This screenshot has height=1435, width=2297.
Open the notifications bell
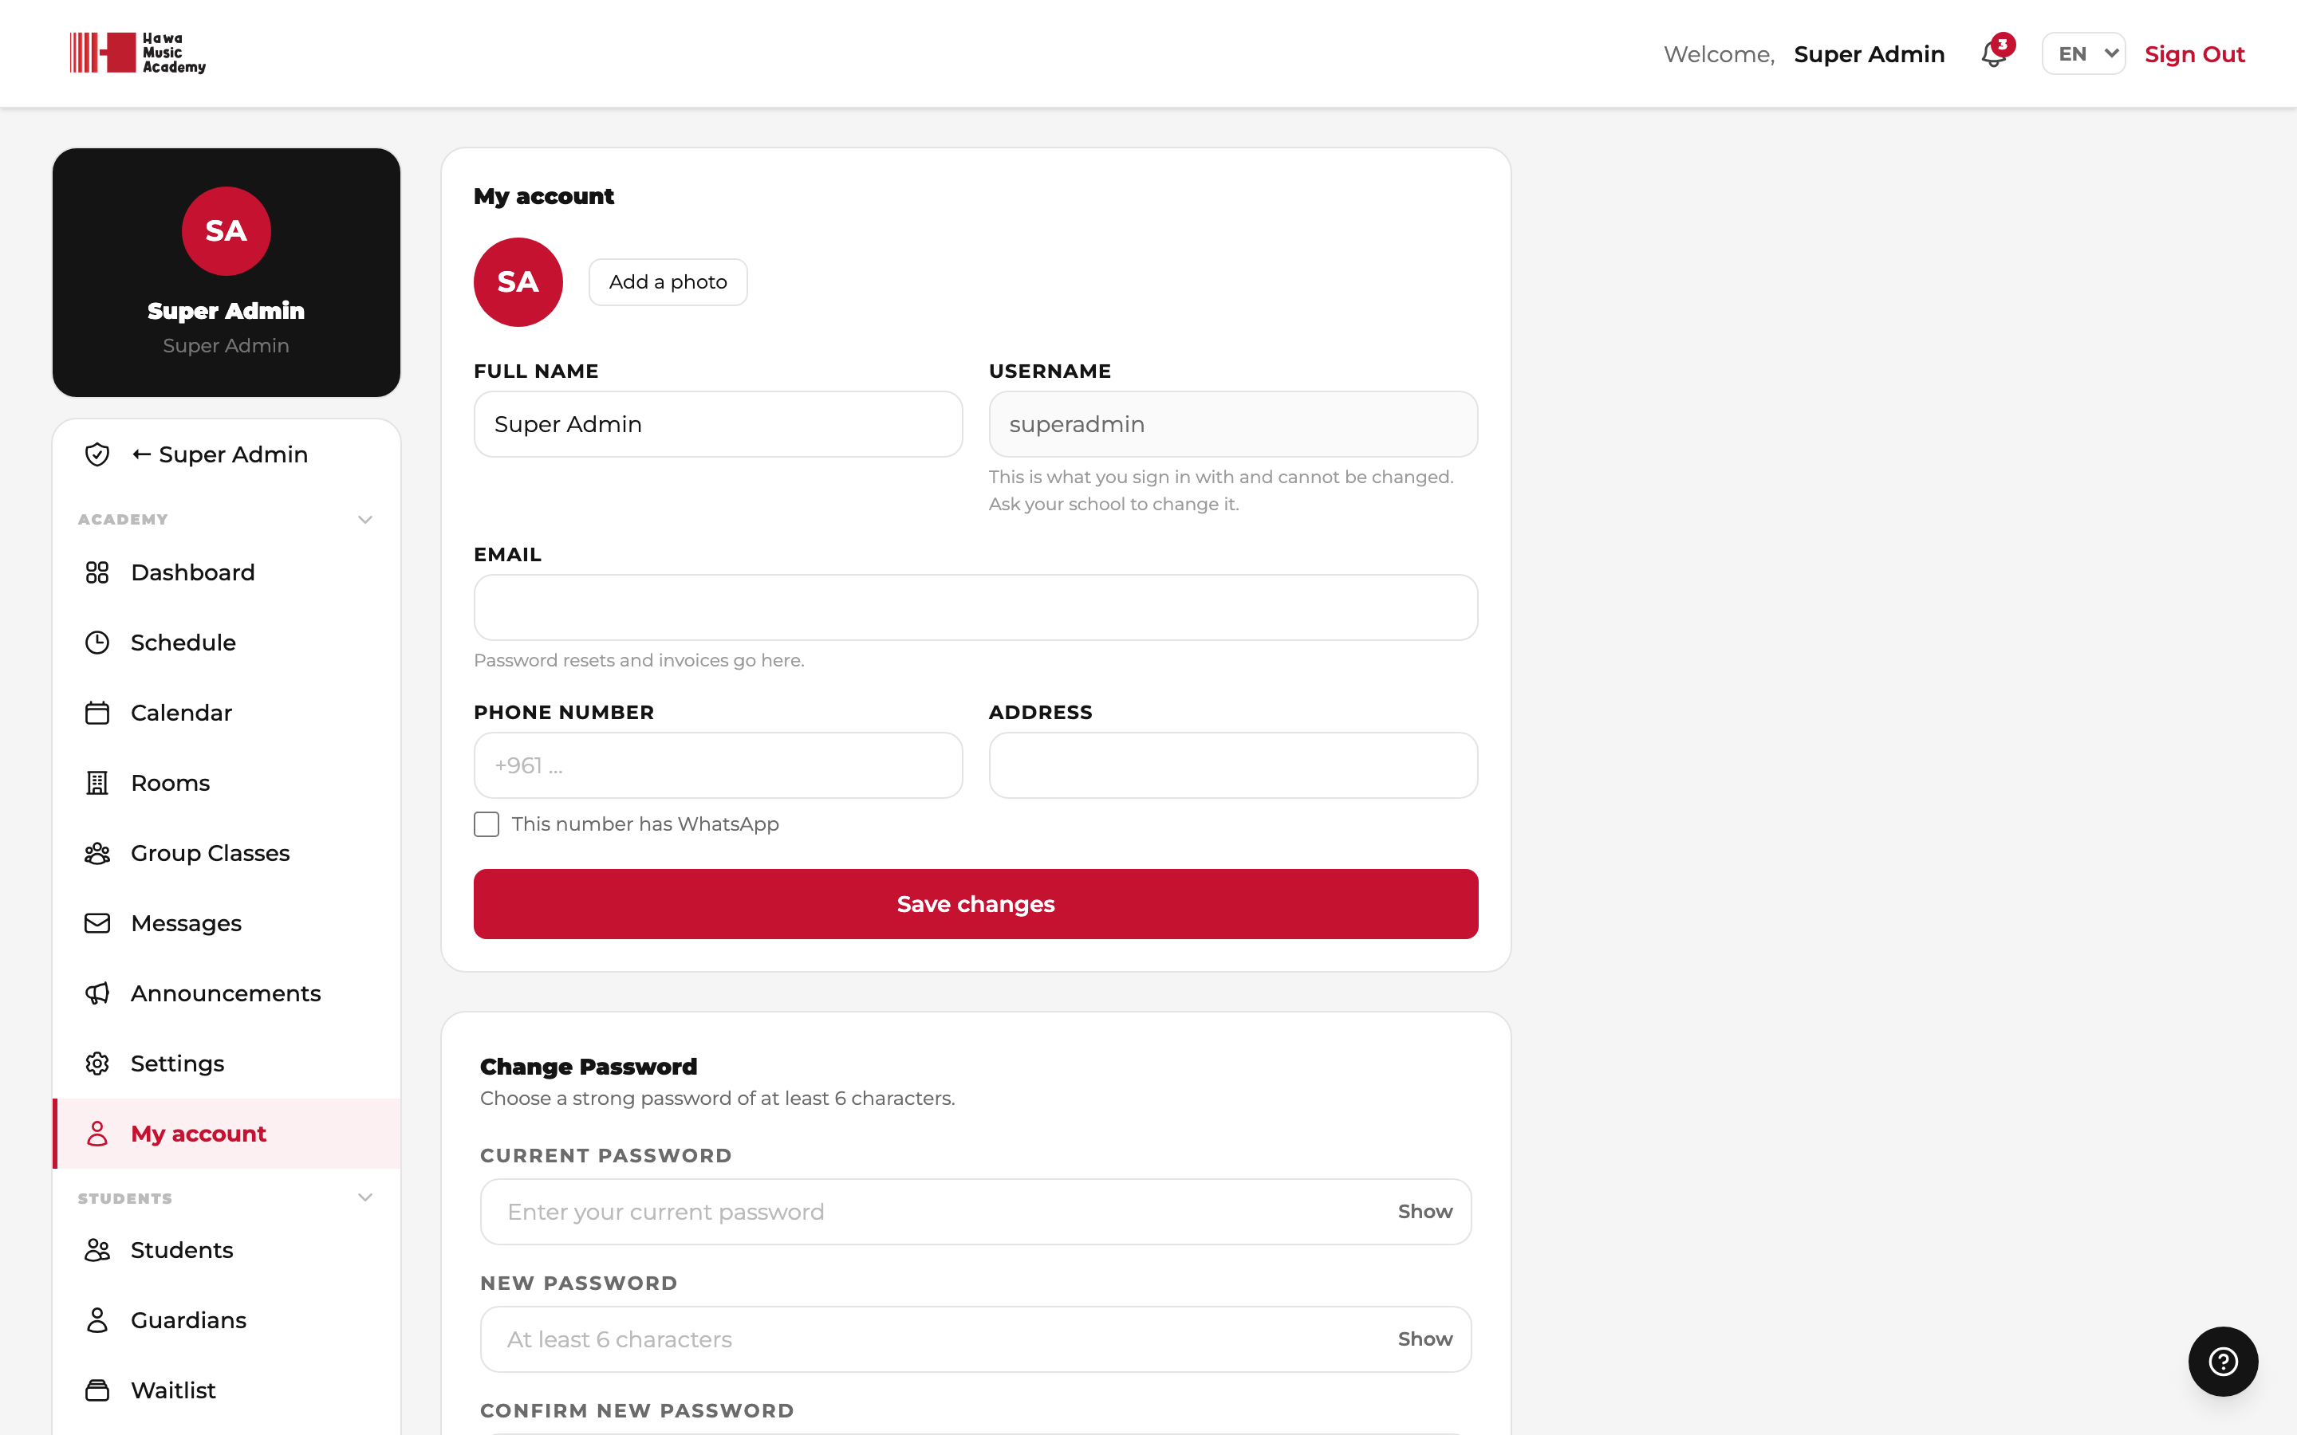pyautogui.click(x=1994, y=54)
